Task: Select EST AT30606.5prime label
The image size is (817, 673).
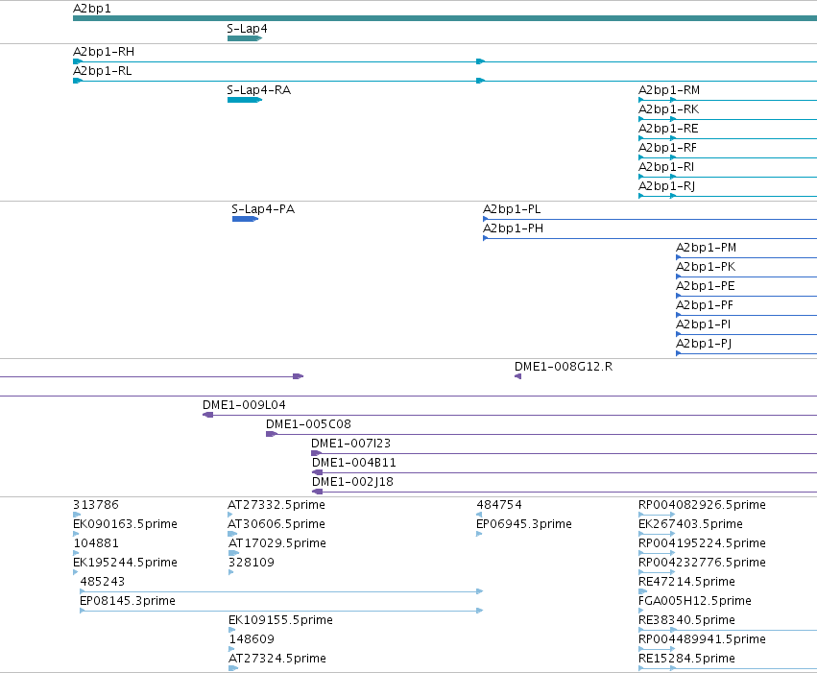Action: (276, 524)
